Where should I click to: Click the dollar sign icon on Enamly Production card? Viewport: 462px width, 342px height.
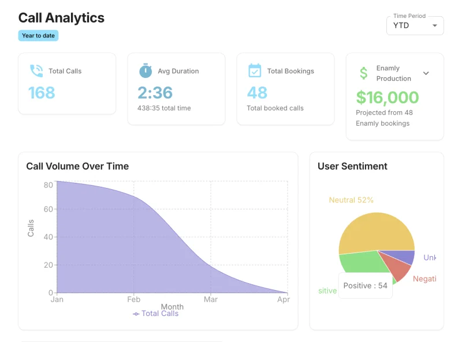[363, 73]
